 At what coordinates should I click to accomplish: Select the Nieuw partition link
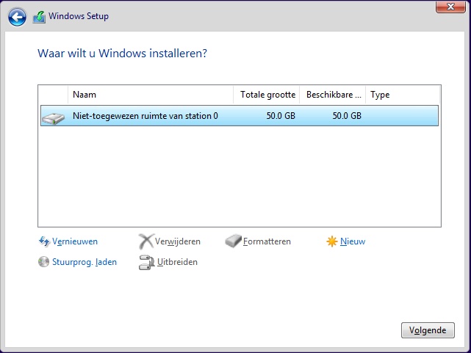point(353,241)
